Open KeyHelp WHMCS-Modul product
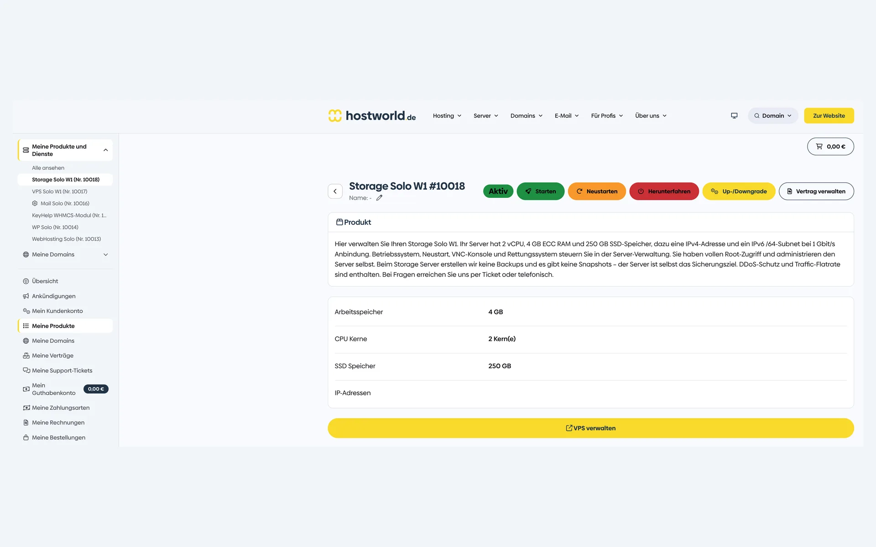Image resolution: width=876 pixels, height=547 pixels. [x=69, y=215]
